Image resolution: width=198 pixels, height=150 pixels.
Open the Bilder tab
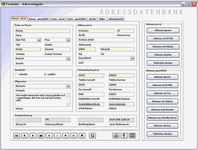[x=102, y=19]
